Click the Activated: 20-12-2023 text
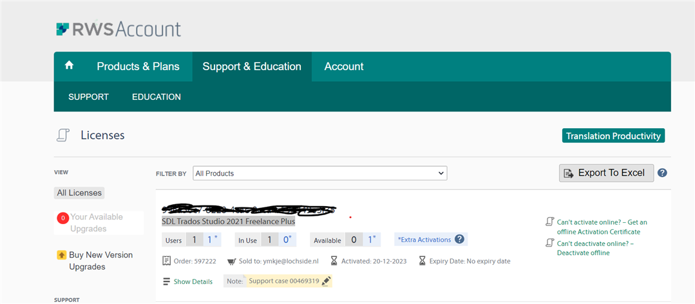This screenshot has width=695, height=304. pos(374,261)
